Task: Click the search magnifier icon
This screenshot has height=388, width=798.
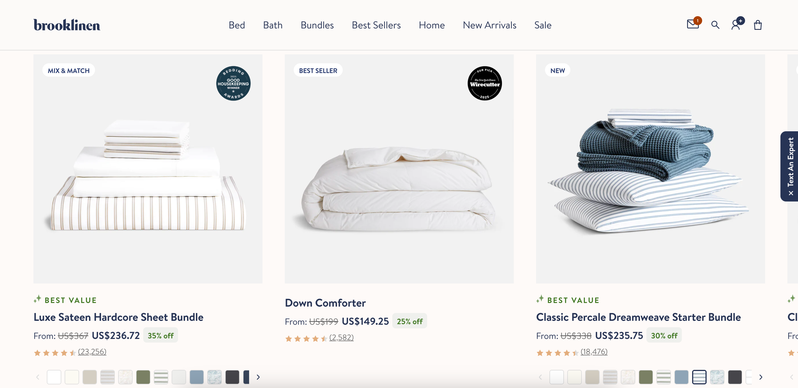Action: pos(715,25)
